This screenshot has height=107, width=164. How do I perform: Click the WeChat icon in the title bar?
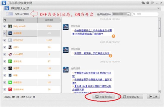[x=143, y=3]
